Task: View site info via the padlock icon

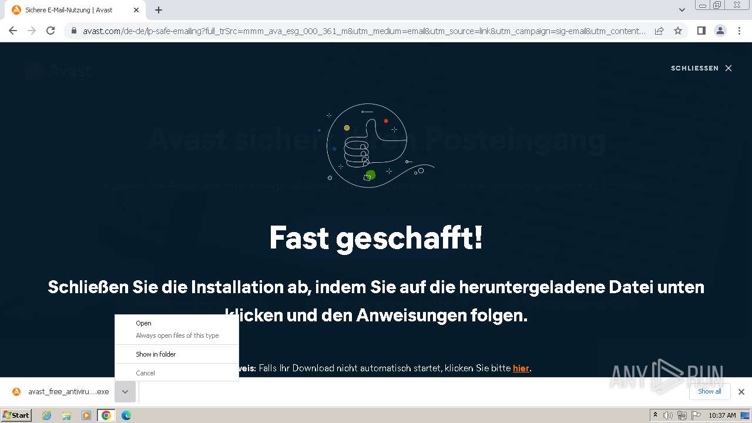Action: pyautogui.click(x=73, y=31)
